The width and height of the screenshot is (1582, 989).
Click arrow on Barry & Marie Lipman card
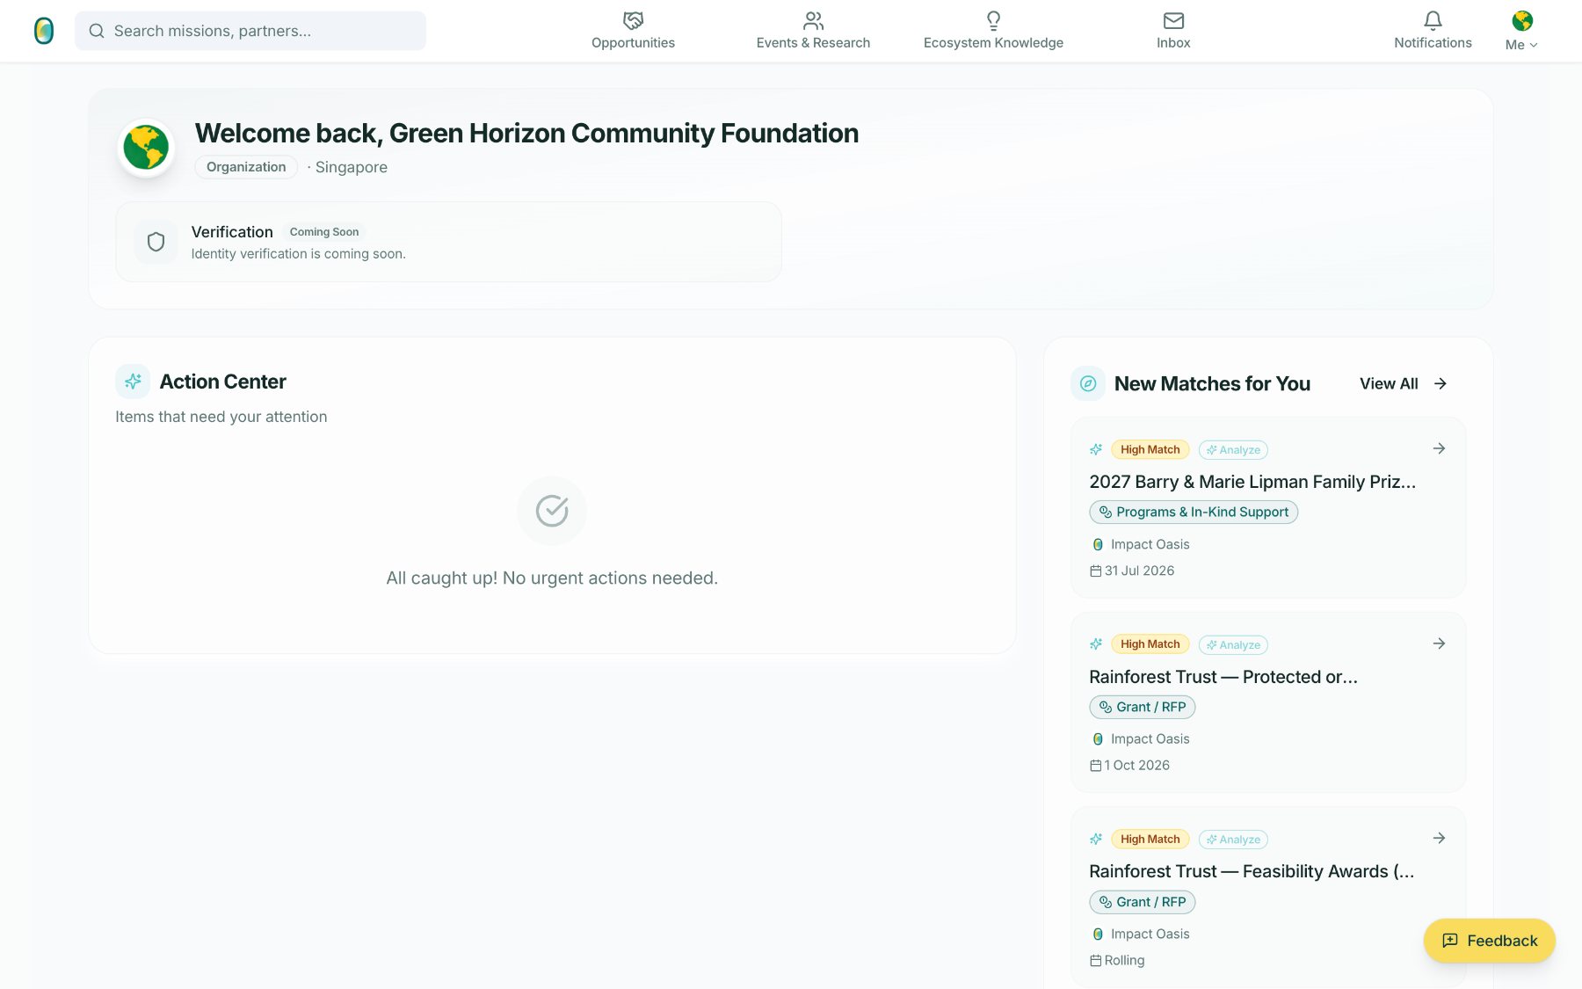pyautogui.click(x=1439, y=448)
